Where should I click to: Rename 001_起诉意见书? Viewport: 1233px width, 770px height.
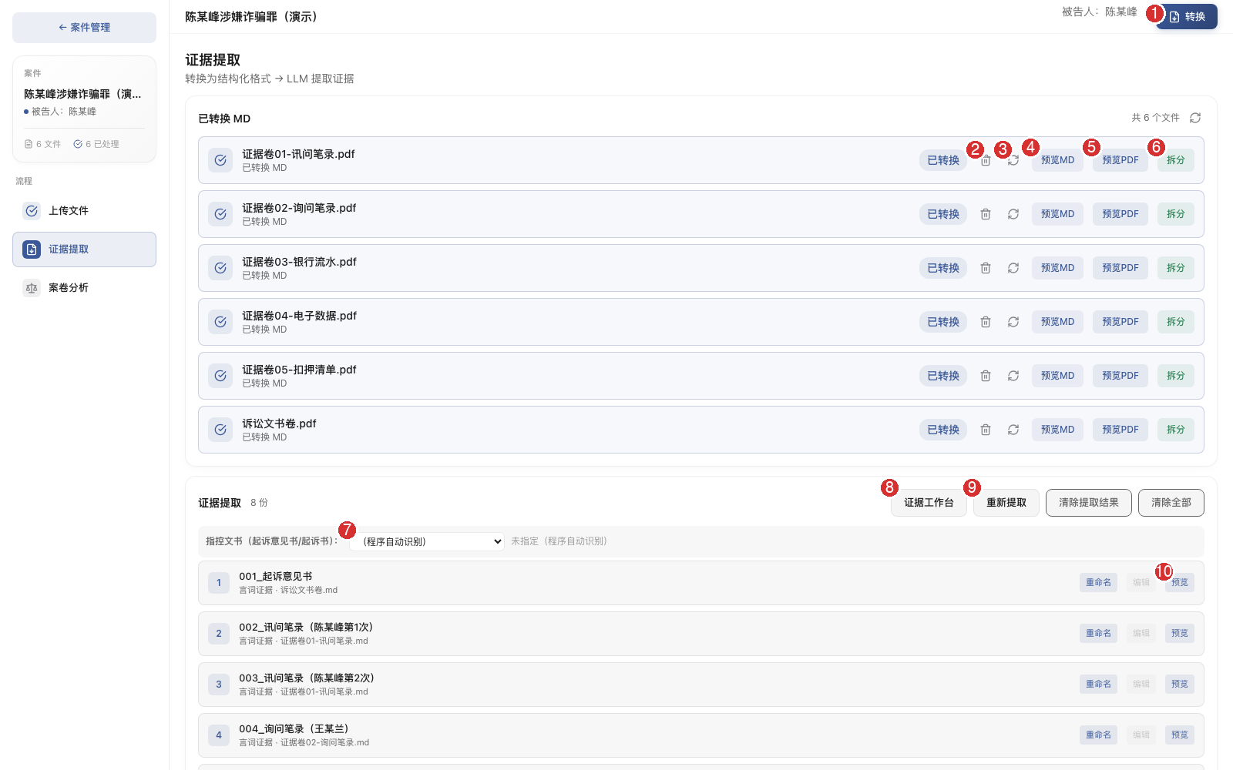click(1098, 583)
